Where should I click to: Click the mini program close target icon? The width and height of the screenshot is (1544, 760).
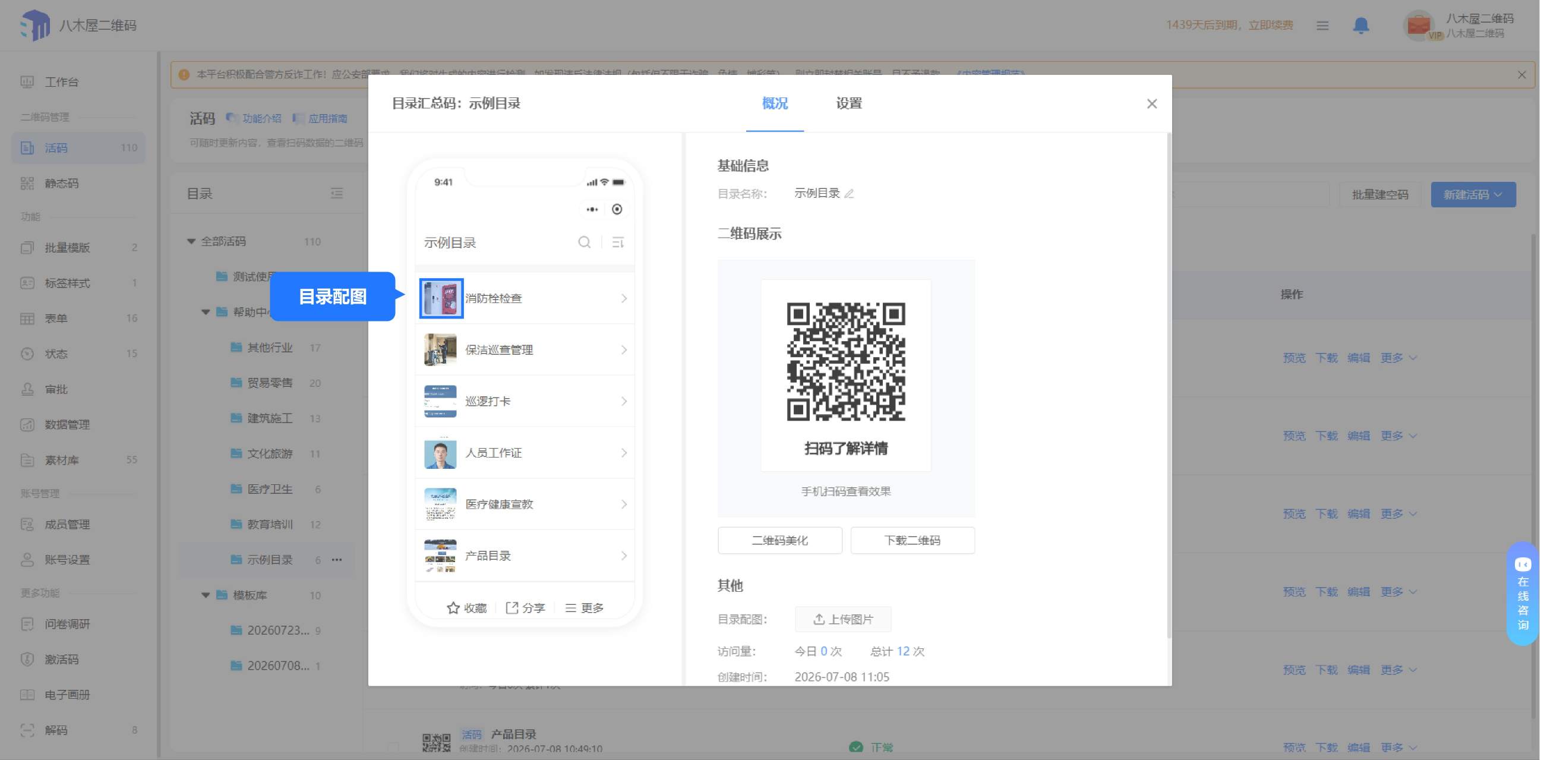pyautogui.click(x=616, y=209)
